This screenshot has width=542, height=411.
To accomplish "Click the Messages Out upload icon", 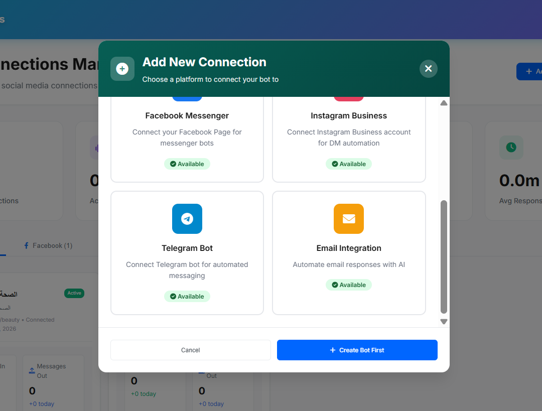I will [32, 371].
